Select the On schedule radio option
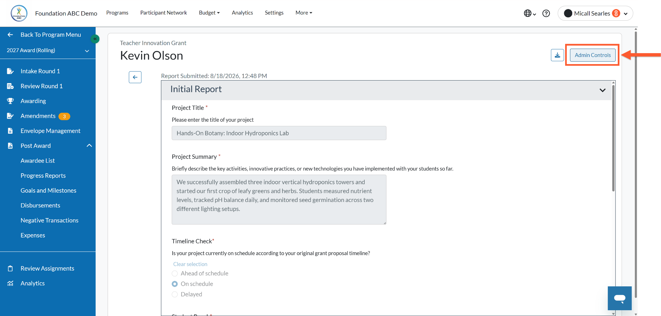The height and width of the screenshot is (316, 661). 175,284
